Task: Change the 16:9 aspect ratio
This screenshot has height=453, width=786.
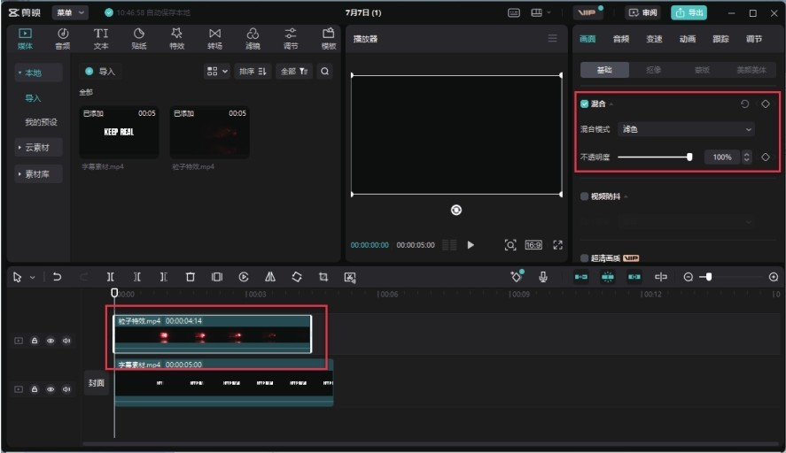Action: [533, 245]
